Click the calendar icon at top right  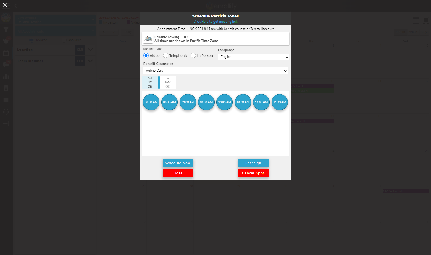pyautogui.click(x=416, y=20)
